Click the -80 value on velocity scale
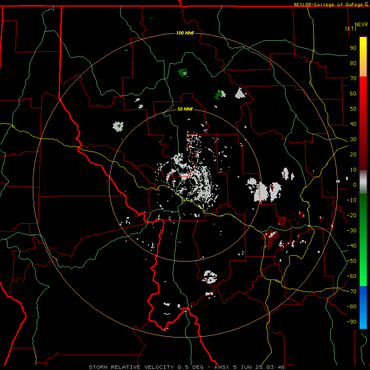Viewport: 370px width, 370px height. [x=351, y=307]
